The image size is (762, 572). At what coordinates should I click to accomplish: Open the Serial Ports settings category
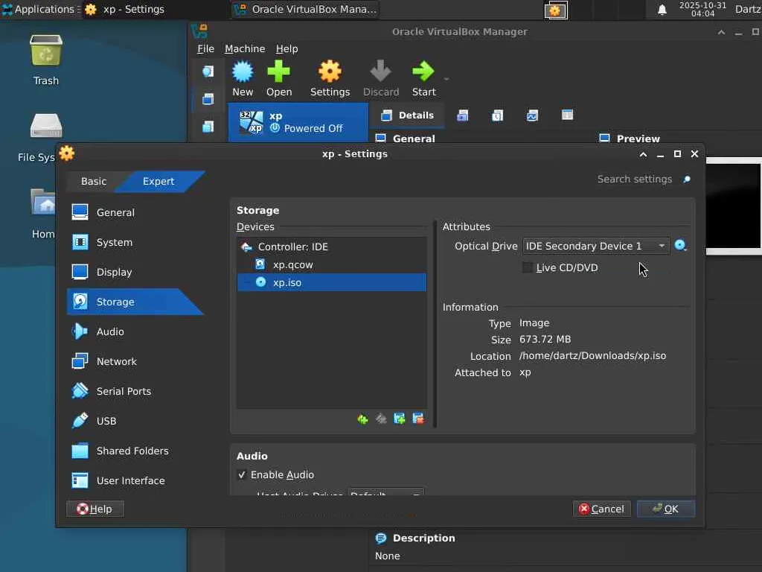(x=135, y=391)
